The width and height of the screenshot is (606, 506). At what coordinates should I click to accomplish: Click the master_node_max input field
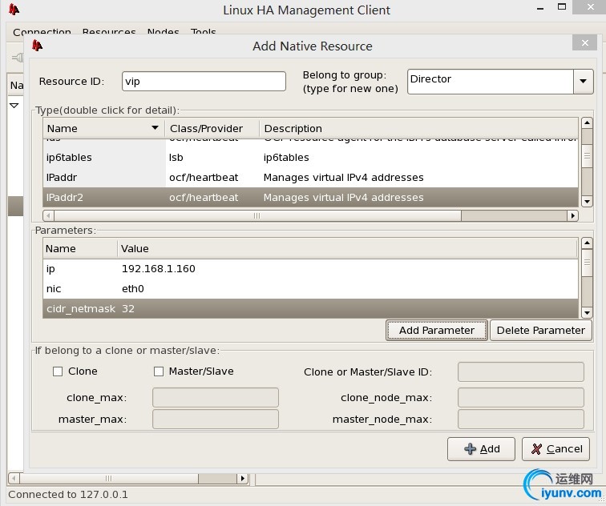click(520, 420)
